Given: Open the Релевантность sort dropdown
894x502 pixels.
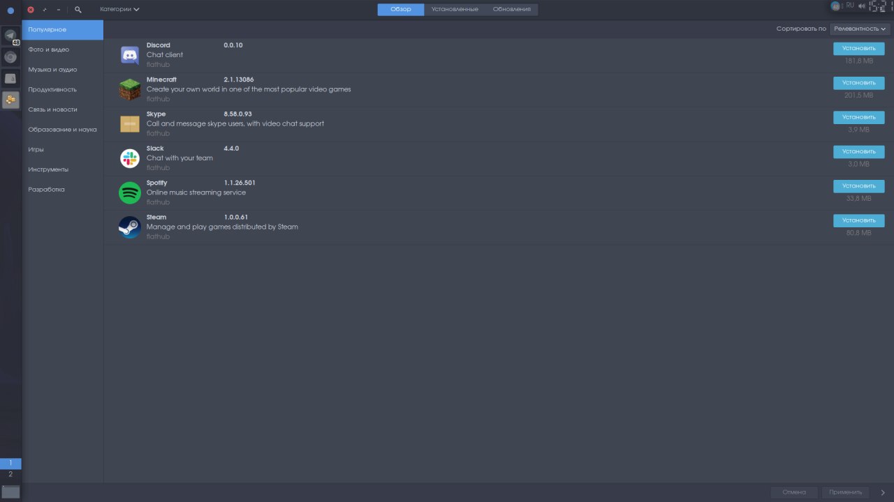Looking at the screenshot, I should [x=860, y=29].
